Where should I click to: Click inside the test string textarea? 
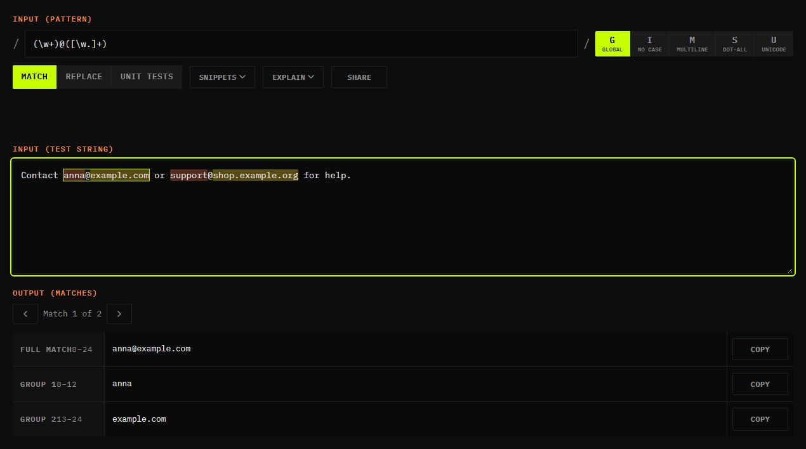tap(403, 216)
